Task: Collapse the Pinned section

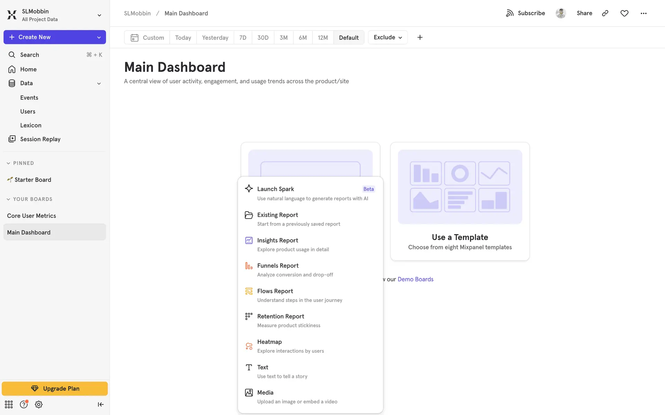Action: pyautogui.click(x=8, y=163)
